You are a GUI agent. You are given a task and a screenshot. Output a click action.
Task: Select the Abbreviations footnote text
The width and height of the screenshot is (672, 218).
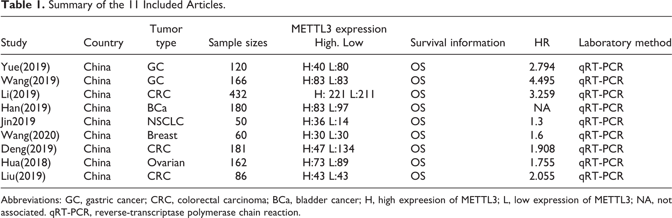(x=336, y=206)
